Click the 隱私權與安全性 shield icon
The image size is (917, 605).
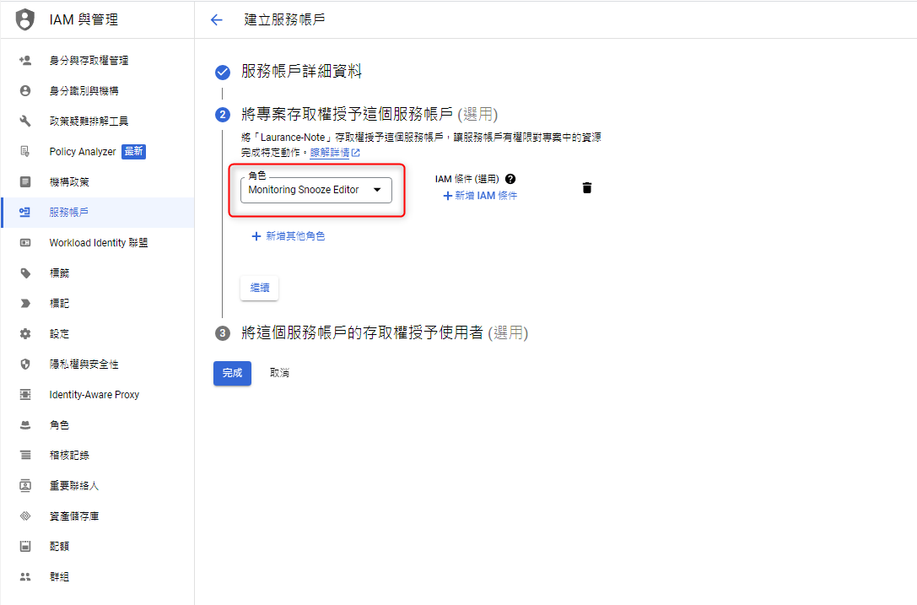tap(25, 365)
